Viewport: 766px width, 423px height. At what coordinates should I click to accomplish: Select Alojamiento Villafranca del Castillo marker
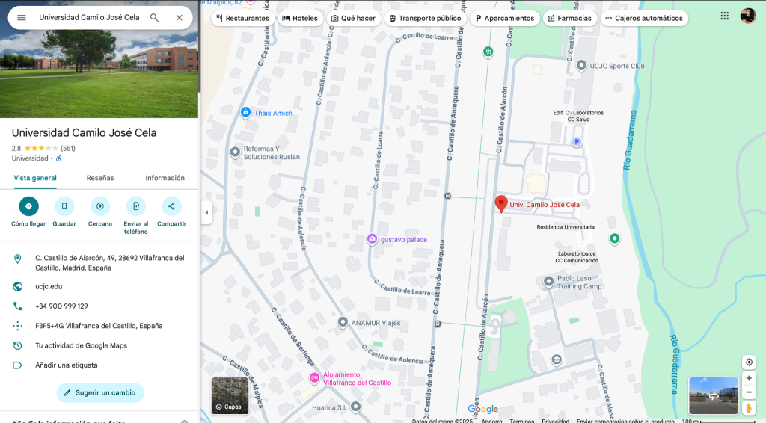[315, 377]
